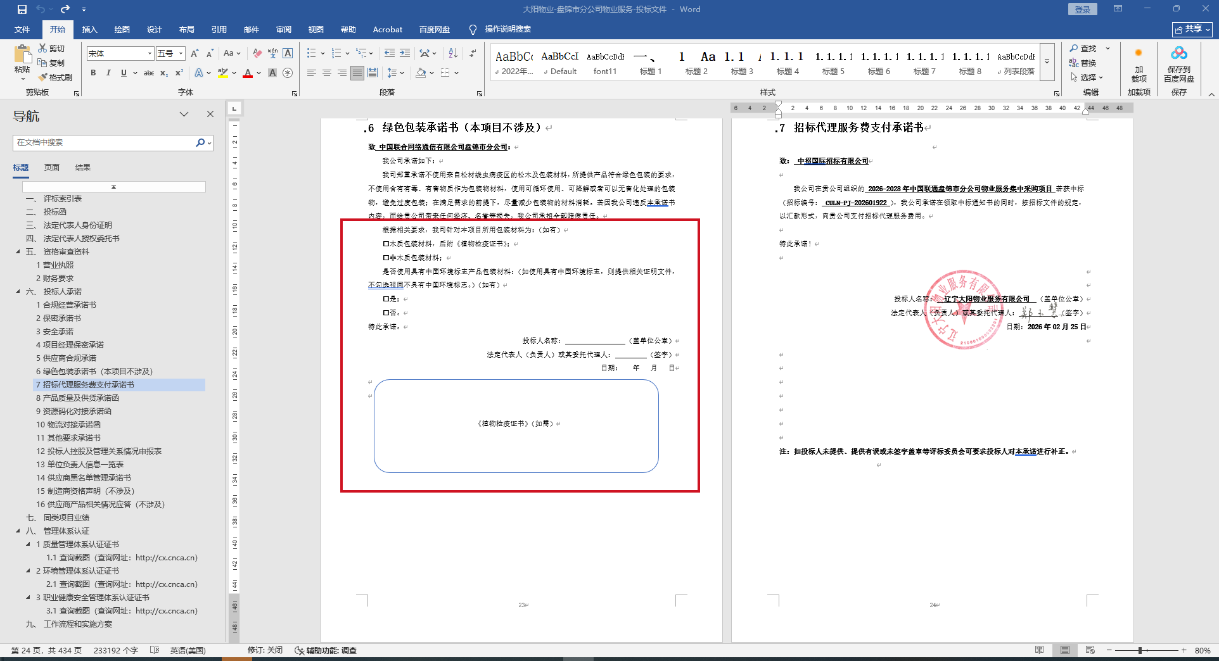Clear all formatting with the eraser A icon

click(257, 53)
